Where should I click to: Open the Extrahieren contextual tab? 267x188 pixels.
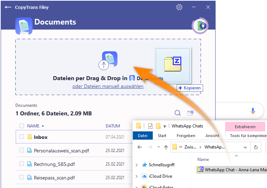point(245,127)
